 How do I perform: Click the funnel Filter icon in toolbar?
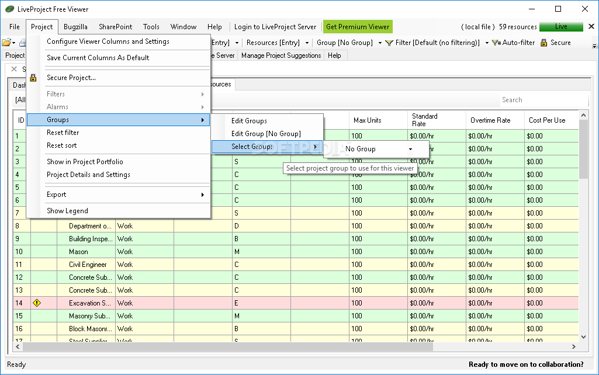point(389,43)
